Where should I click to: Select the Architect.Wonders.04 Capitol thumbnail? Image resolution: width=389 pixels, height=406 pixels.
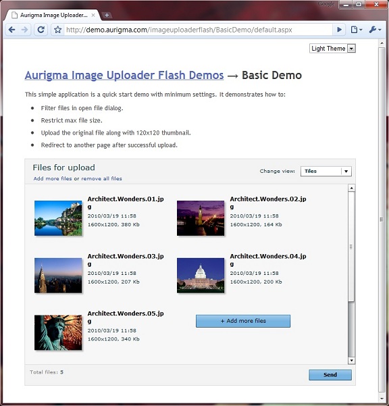point(201,275)
